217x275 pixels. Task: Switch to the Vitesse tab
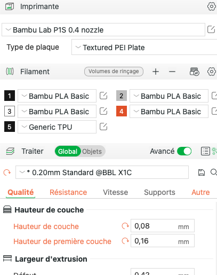(116, 192)
